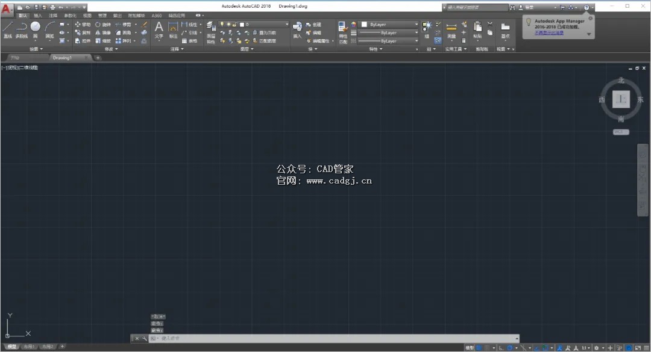Toggle clean screen in status bar
The height and width of the screenshot is (352, 651).
(638, 348)
